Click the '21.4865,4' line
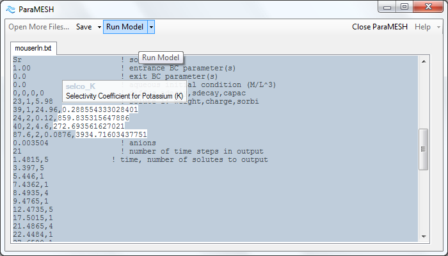This screenshot has width=448, height=256. [x=33, y=226]
